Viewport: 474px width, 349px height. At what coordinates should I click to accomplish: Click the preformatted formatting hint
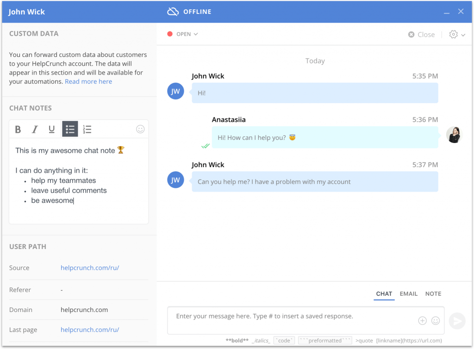(325, 341)
